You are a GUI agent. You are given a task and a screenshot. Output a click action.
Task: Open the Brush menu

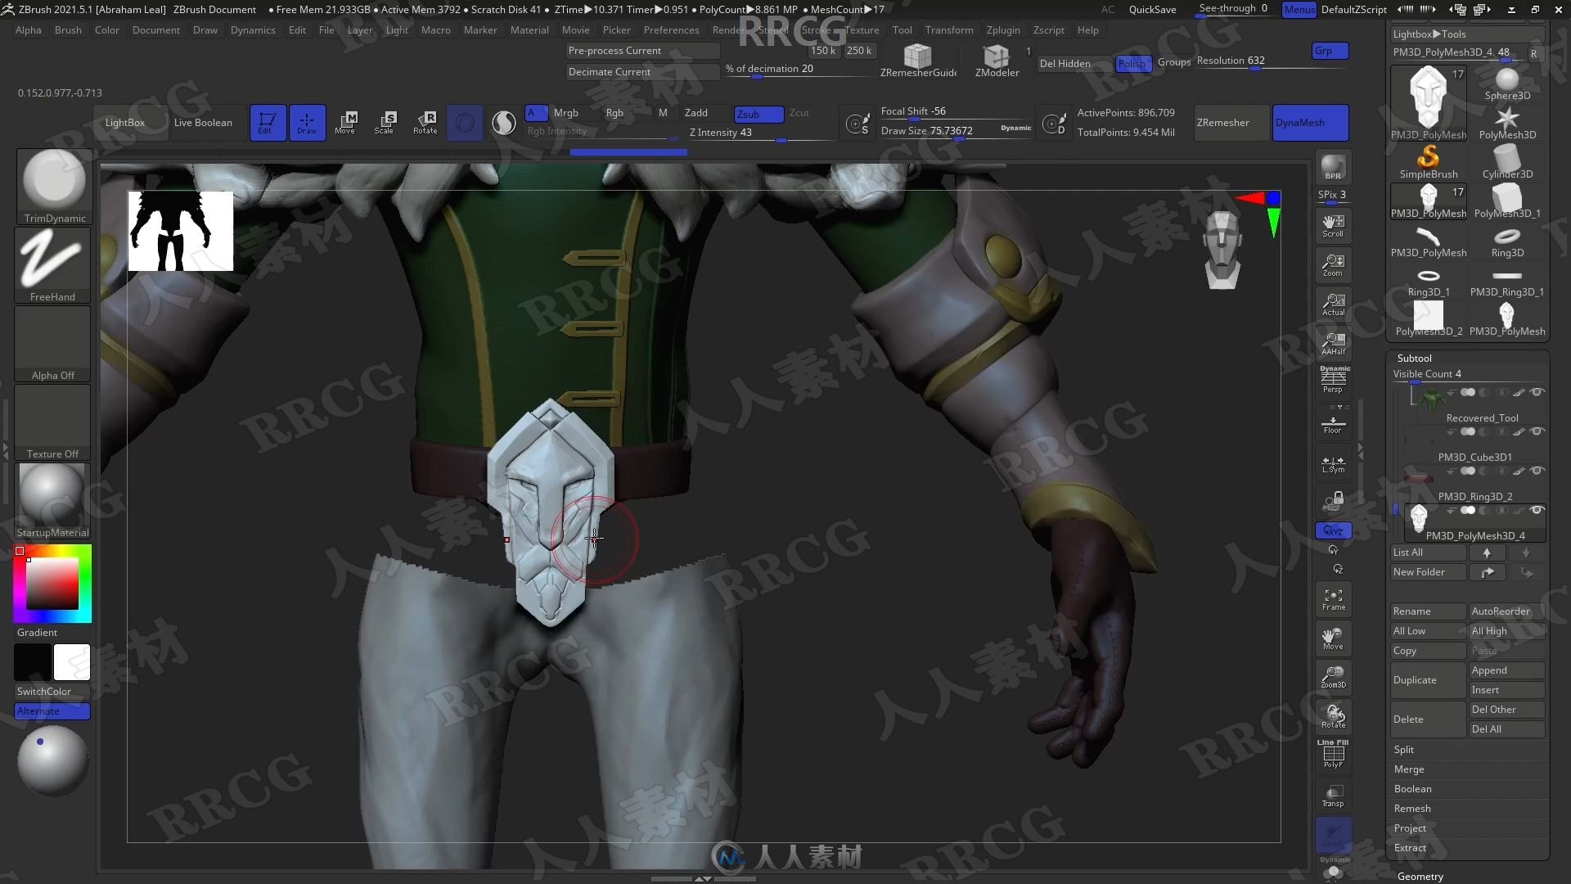(x=68, y=29)
